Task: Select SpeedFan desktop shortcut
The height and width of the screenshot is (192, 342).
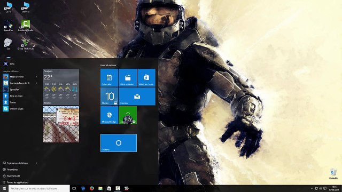Action: click(x=9, y=26)
